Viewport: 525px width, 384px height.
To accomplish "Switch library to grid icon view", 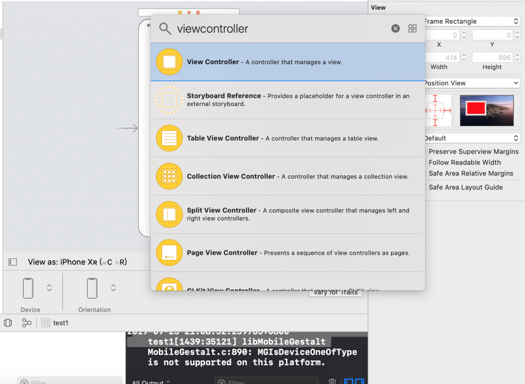I will (413, 29).
